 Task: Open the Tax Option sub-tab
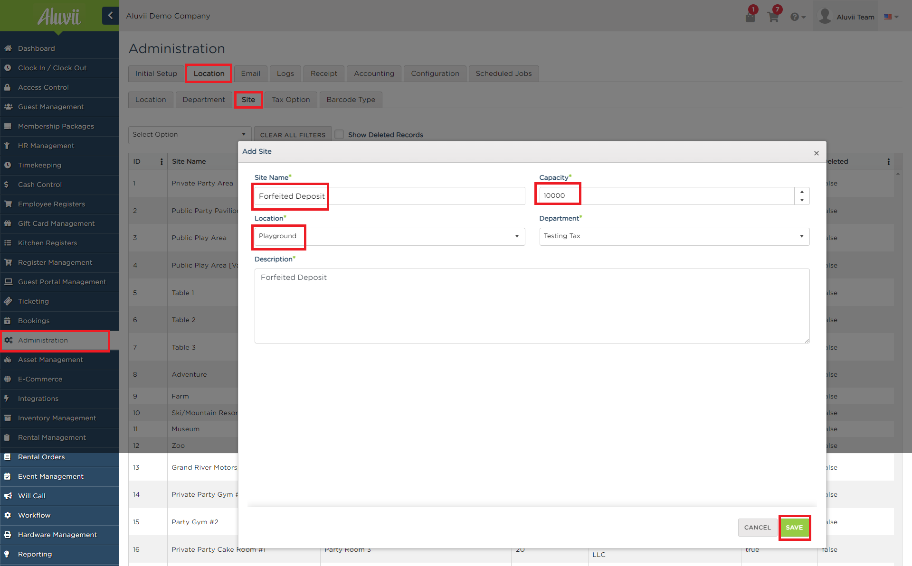(x=291, y=100)
